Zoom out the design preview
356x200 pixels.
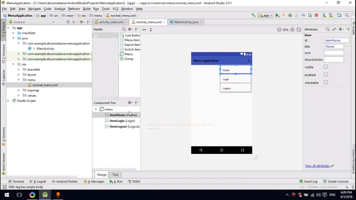click(x=279, y=30)
